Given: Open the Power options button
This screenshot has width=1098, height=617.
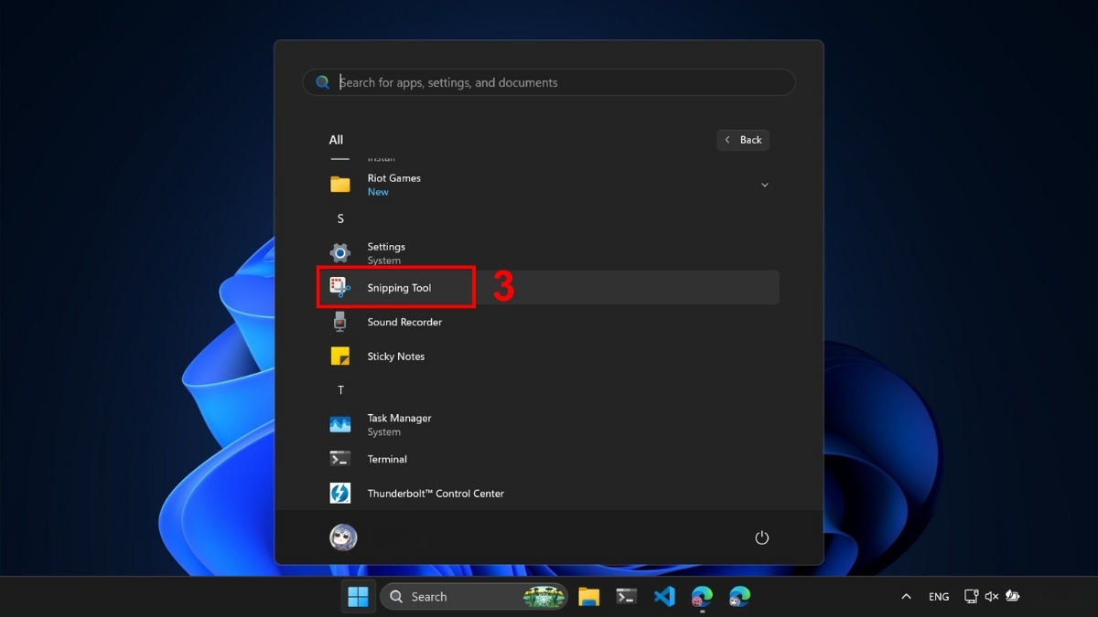Looking at the screenshot, I should point(762,537).
